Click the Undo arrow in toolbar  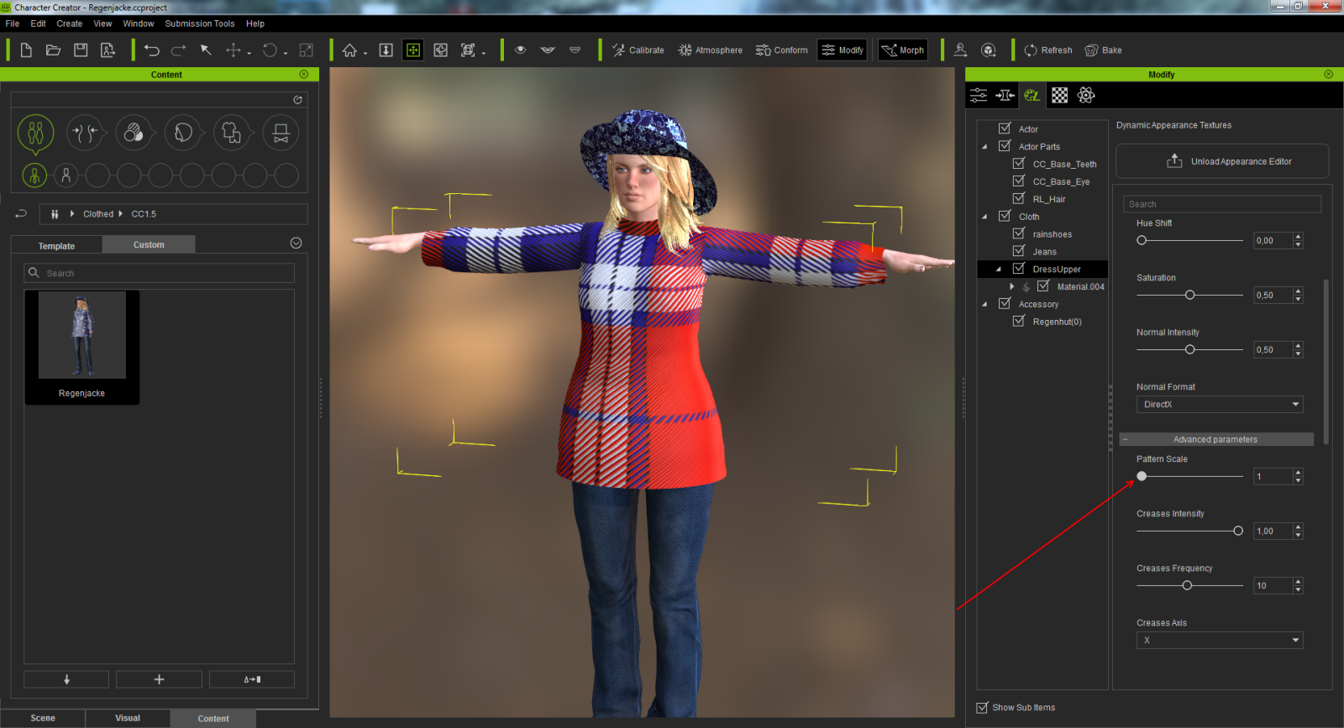[x=152, y=50]
